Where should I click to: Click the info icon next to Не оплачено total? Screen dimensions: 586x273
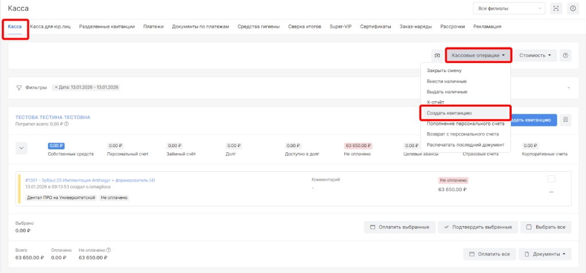(109, 250)
